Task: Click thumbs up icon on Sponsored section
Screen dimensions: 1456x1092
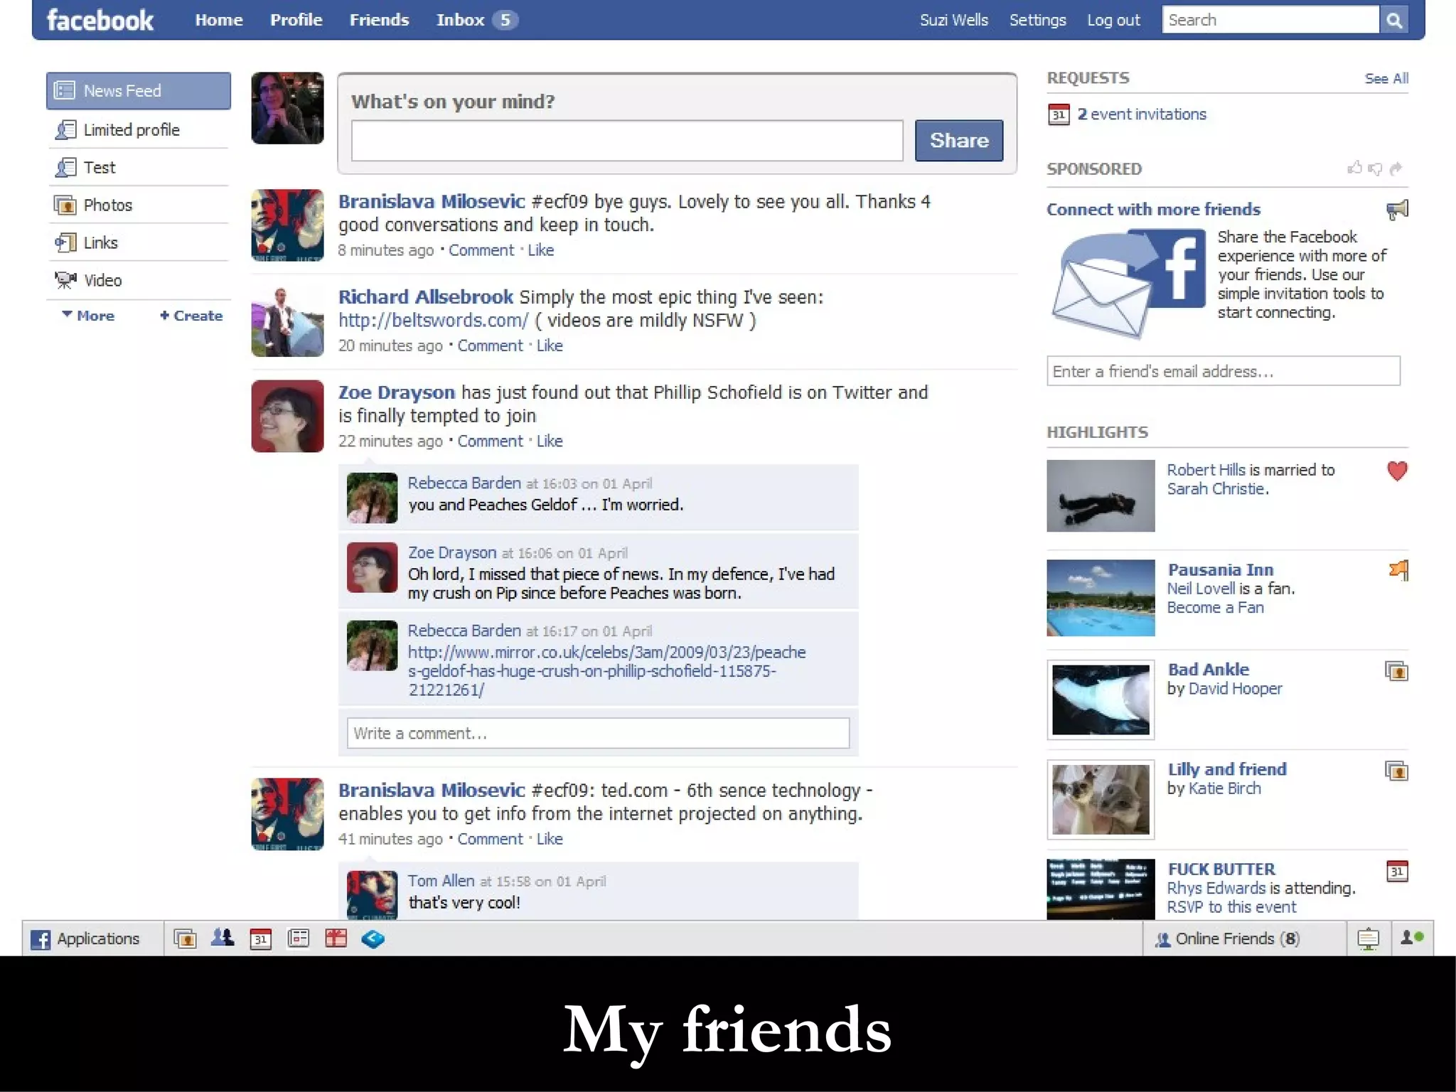Action: coord(1354,168)
